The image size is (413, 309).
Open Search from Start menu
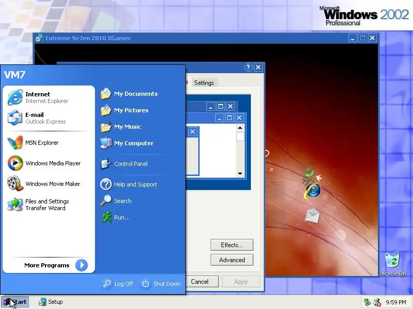tap(116, 201)
